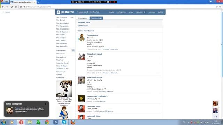Click the Windows Start button
The image size is (223, 125).
pyautogui.click(x=3, y=122)
